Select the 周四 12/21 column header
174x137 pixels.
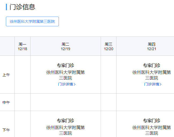point(152,46)
